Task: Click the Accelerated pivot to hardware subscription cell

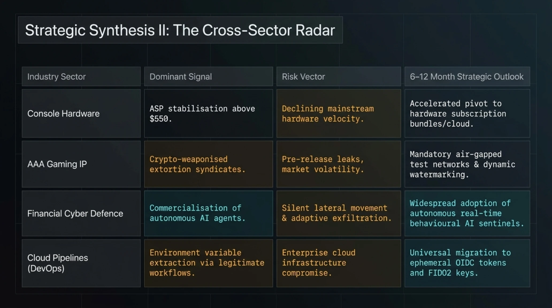Action: point(467,113)
